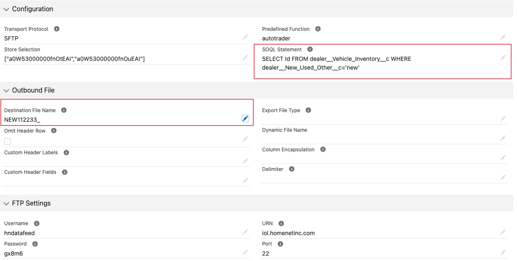Image resolution: width=517 pixels, height=261 pixels.
Task: Edit the Password field with pencil icon
Action: tap(245, 252)
